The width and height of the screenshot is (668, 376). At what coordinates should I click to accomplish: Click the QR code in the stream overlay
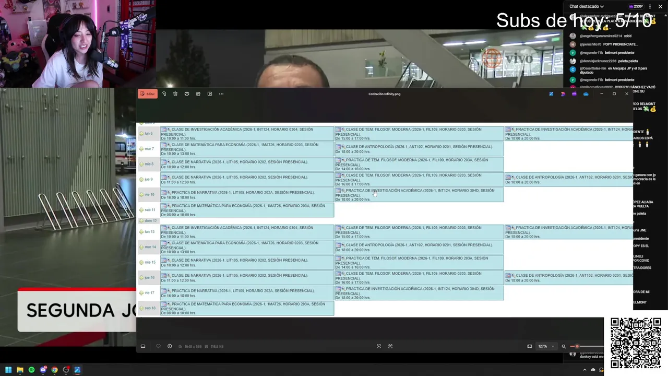click(636, 343)
